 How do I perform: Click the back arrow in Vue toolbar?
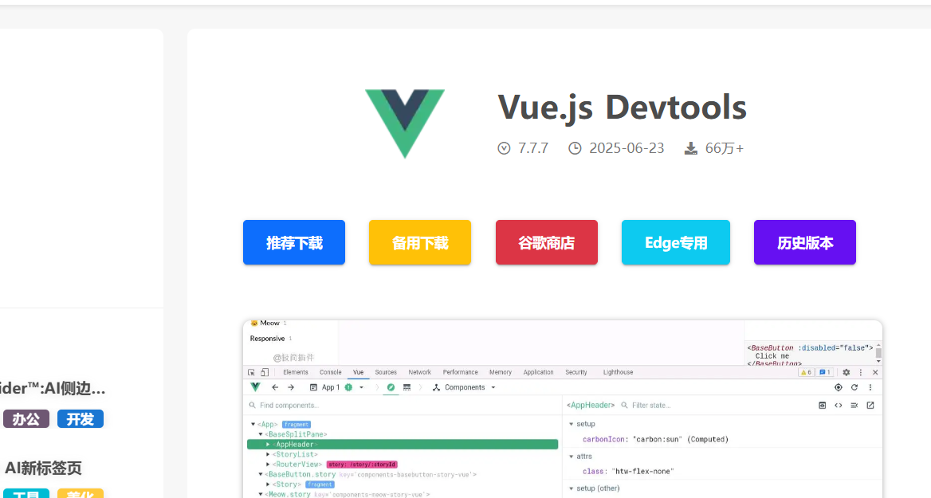click(x=275, y=387)
